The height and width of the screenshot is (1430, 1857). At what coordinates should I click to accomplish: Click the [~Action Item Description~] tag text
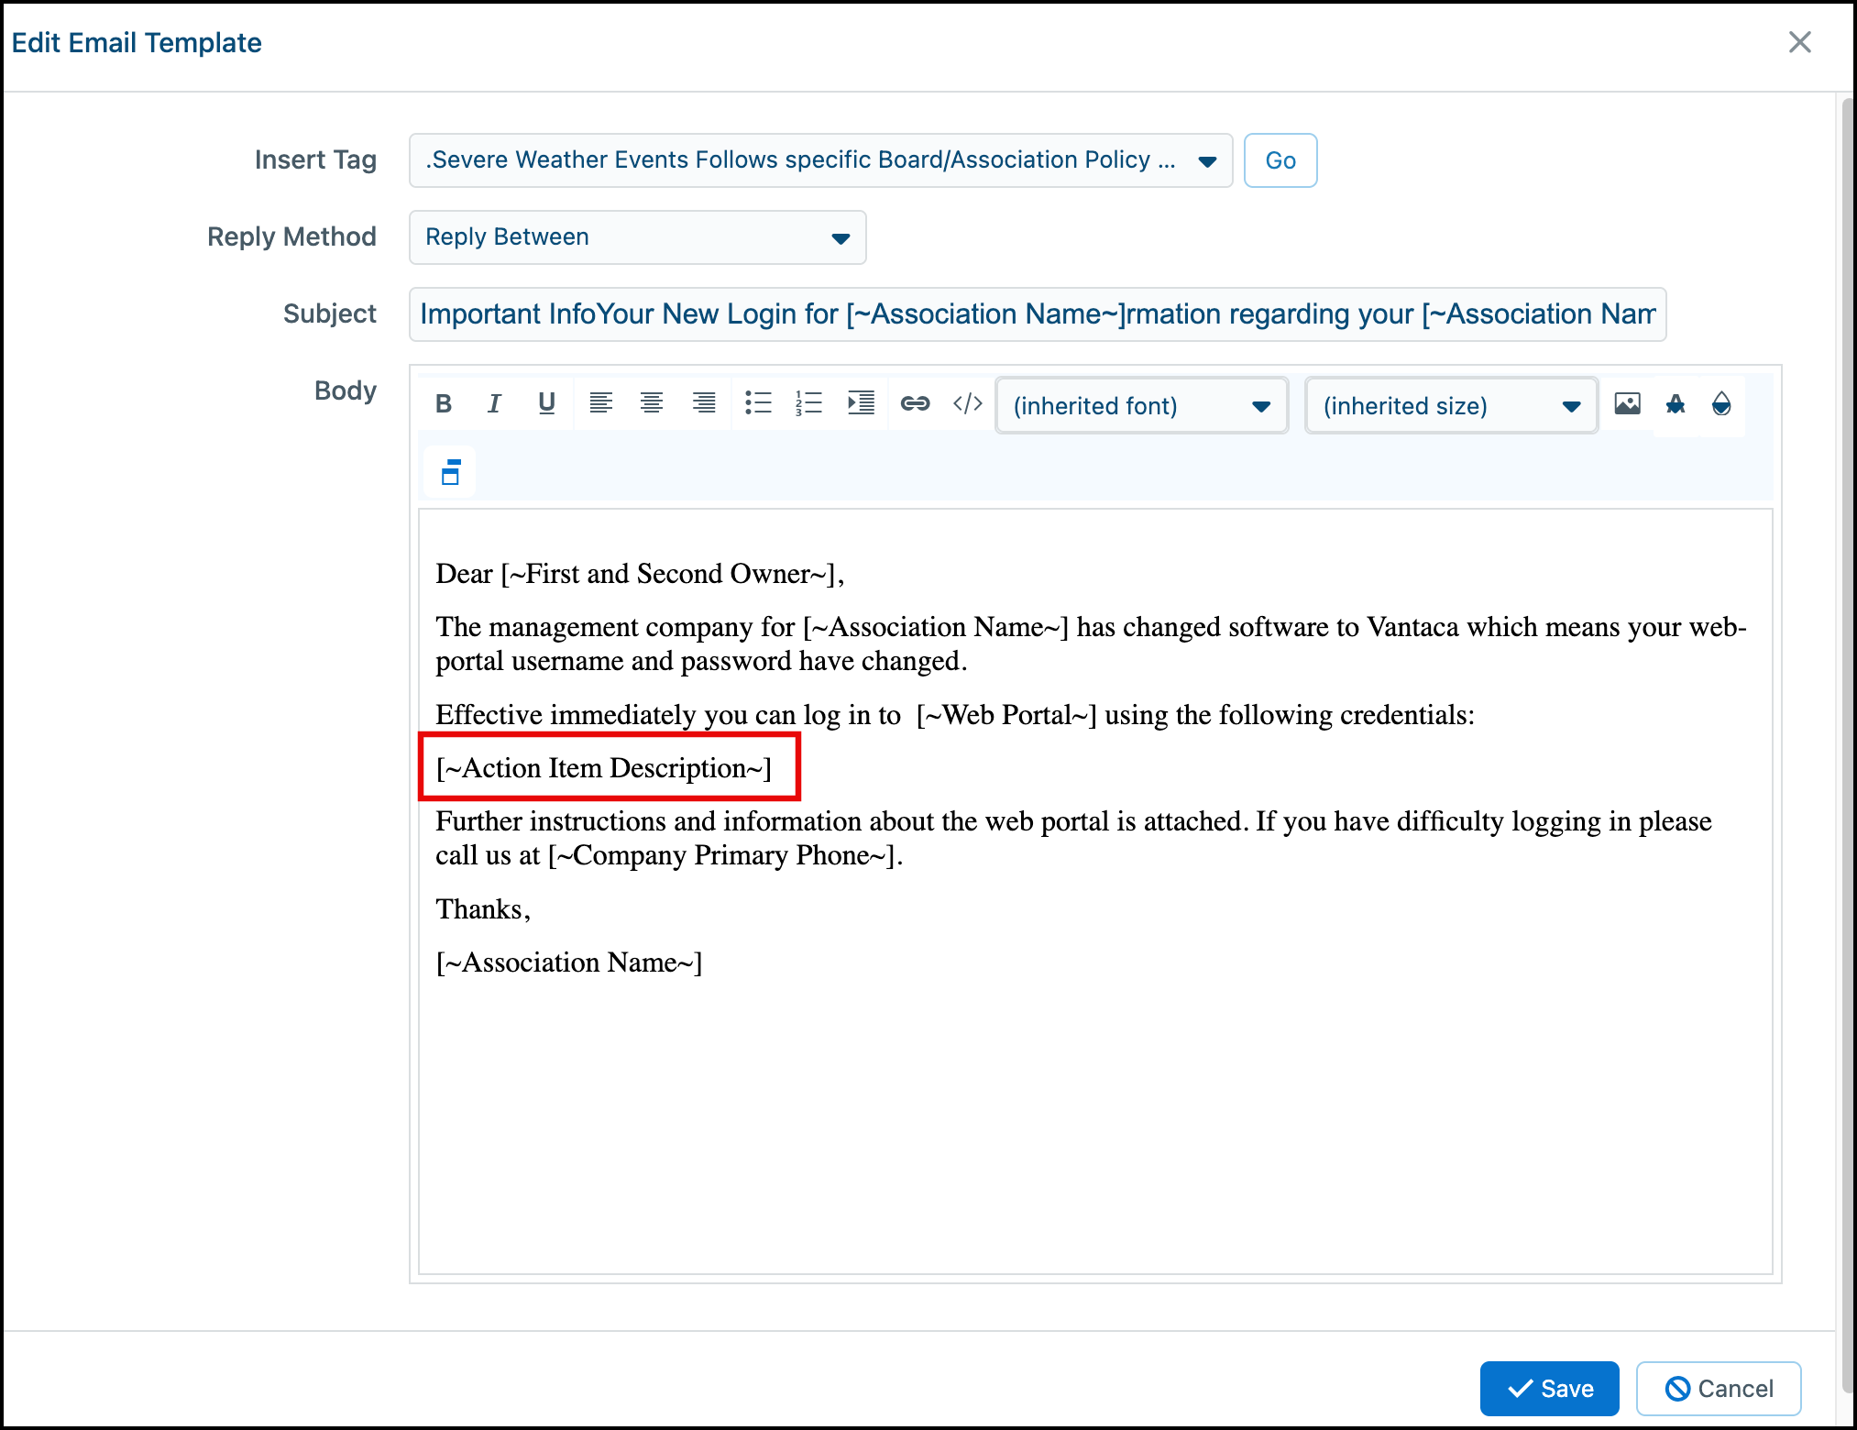604,768
